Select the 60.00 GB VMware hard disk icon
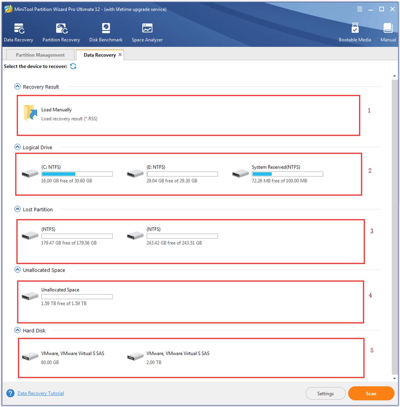 tap(30, 357)
